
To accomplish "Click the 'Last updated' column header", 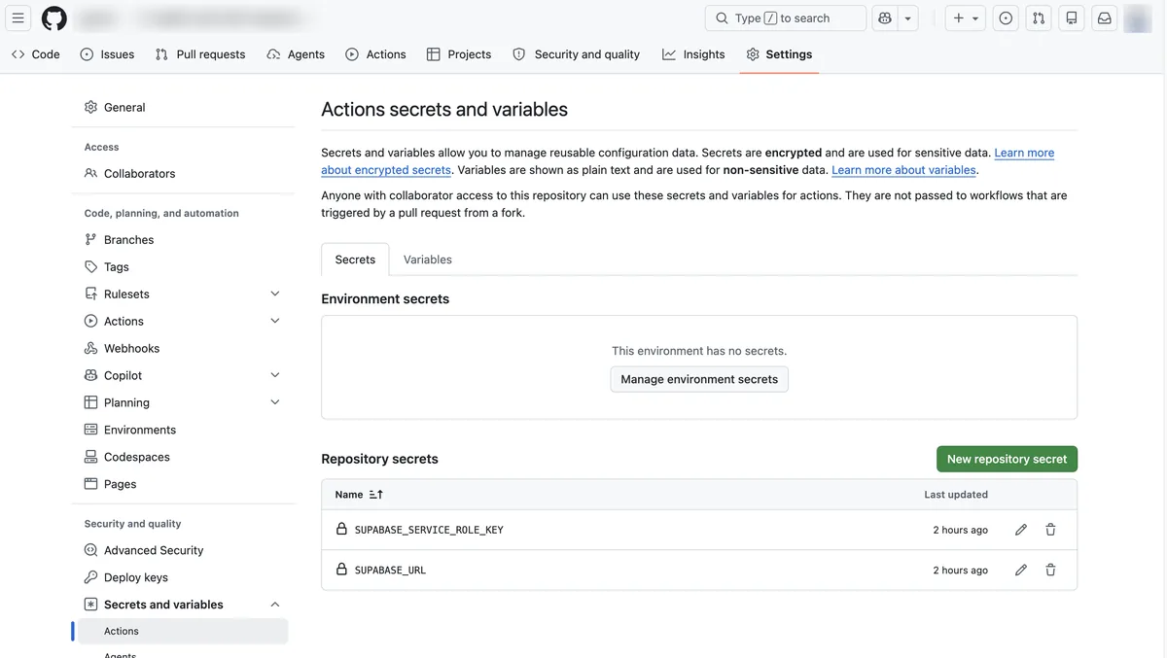I will (x=955, y=495).
